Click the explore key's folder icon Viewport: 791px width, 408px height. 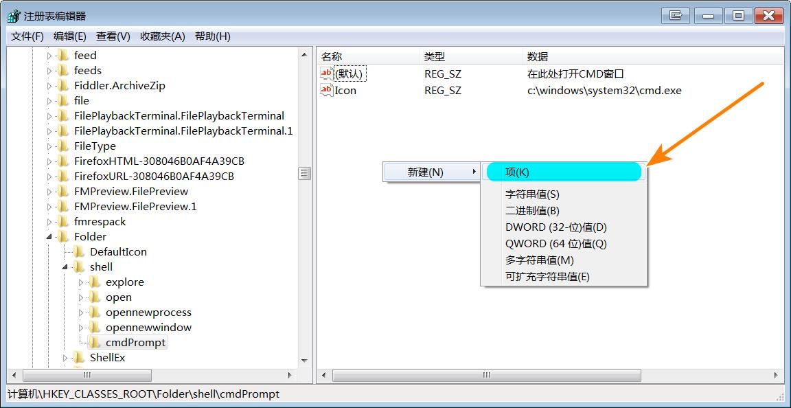[x=93, y=282]
